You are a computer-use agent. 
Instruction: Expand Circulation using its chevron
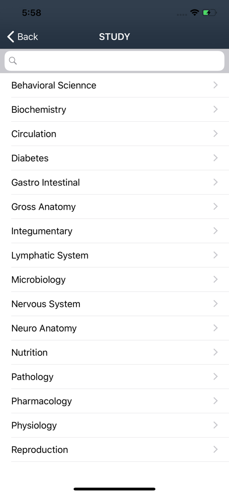(216, 134)
